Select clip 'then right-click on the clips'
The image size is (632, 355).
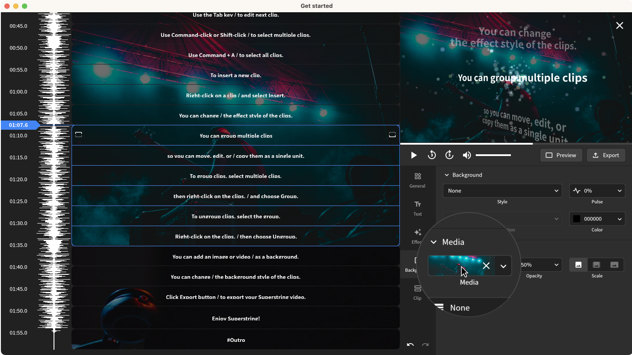pyautogui.click(x=236, y=196)
